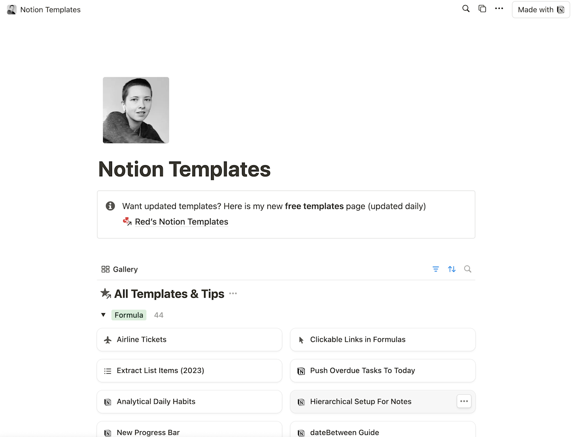Open three-dots menu on Hierarchical Setup card
This screenshot has width=575, height=437.
[464, 401]
